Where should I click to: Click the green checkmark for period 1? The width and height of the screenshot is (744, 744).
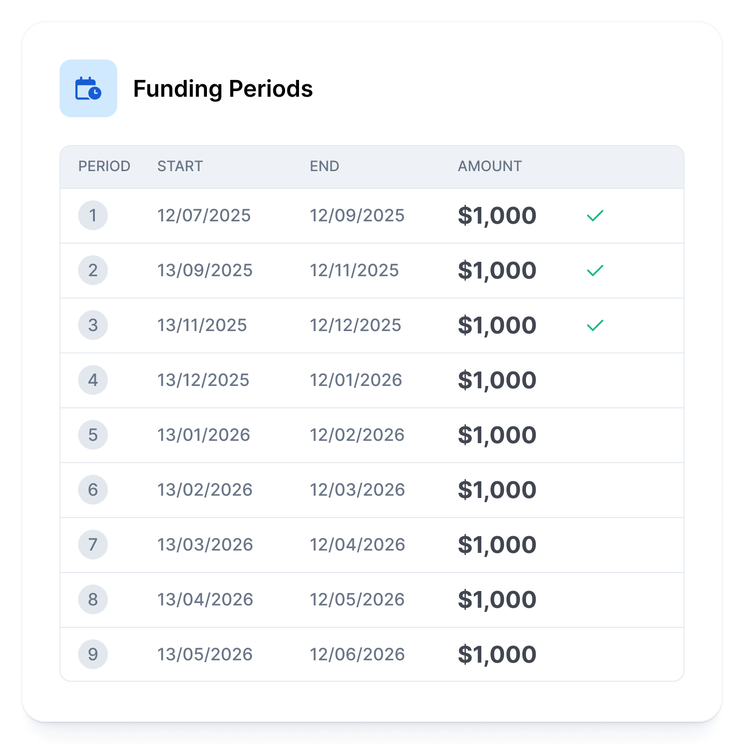coord(595,216)
